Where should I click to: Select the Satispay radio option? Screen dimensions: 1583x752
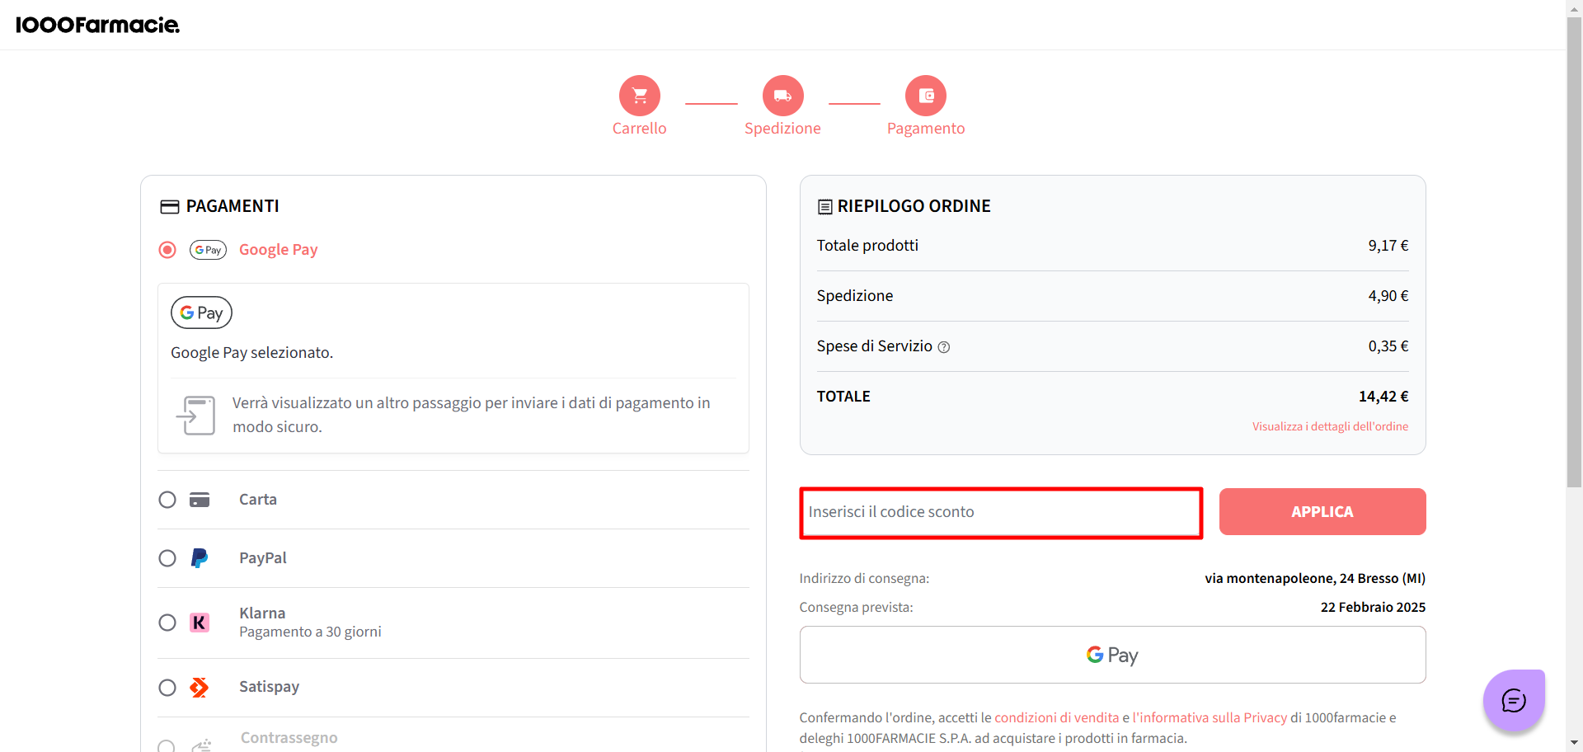[x=167, y=687]
